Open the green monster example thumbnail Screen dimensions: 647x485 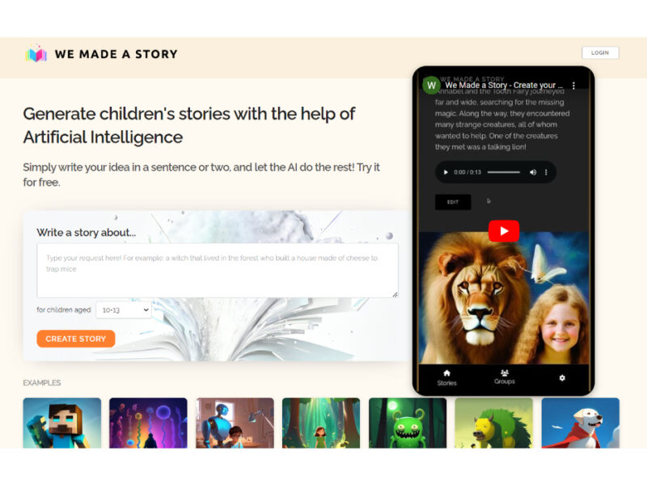tap(408, 423)
